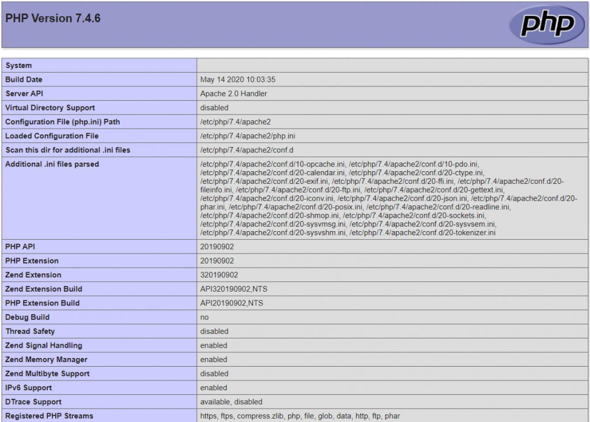The image size is (590, 422).
Task: Click the PHP Extension Build label
Action: [x=43, y=303]
